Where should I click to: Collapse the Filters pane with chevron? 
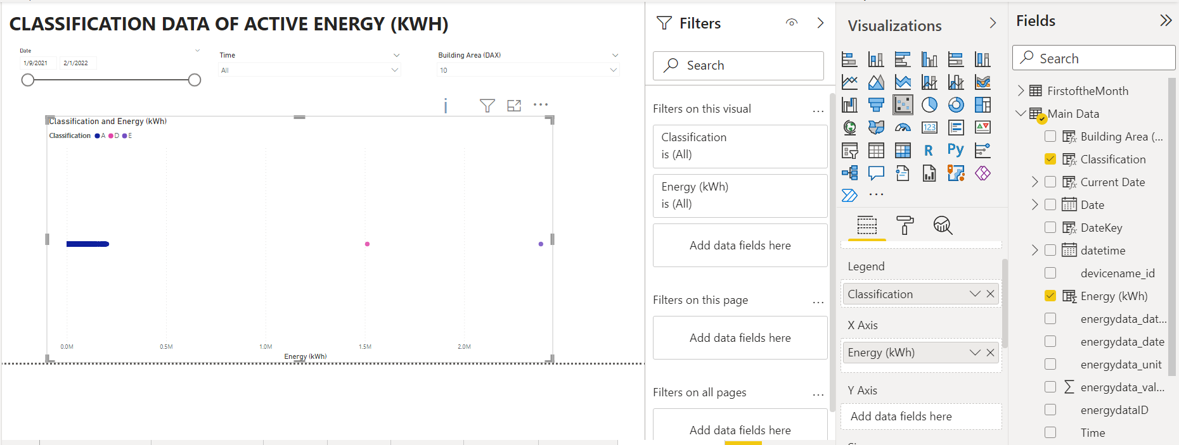(820, 23)
